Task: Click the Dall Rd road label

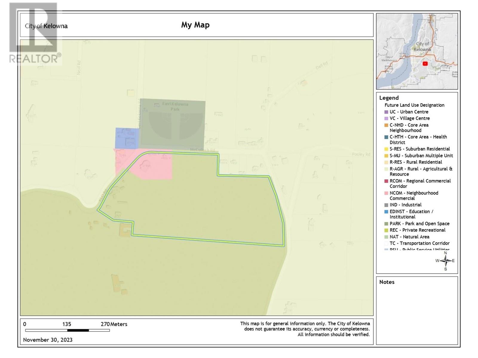Action: [322, 65]
